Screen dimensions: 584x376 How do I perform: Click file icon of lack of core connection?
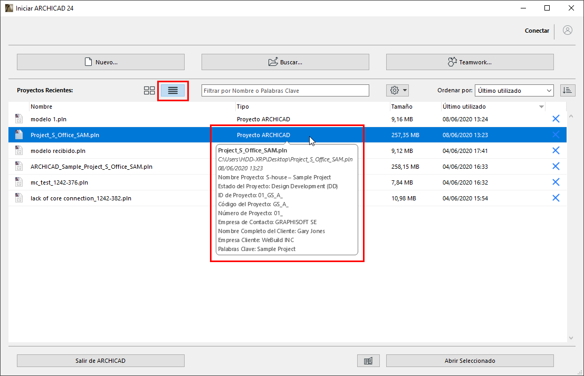point(18,198)
